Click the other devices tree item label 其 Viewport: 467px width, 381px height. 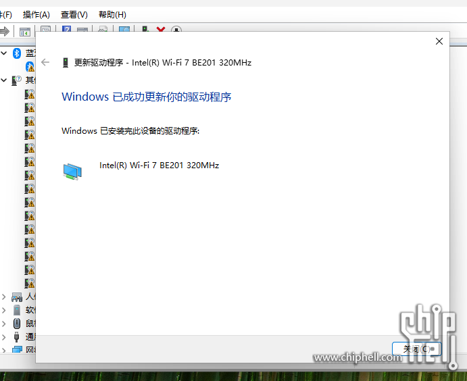tap(30, 80)
